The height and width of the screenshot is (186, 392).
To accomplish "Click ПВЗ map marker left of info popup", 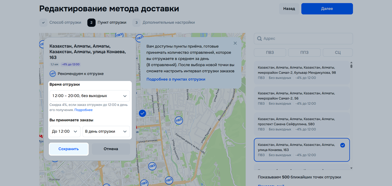I will [139, 38].
